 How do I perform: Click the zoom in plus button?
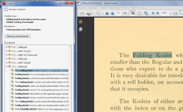click(x=158, y=13)
